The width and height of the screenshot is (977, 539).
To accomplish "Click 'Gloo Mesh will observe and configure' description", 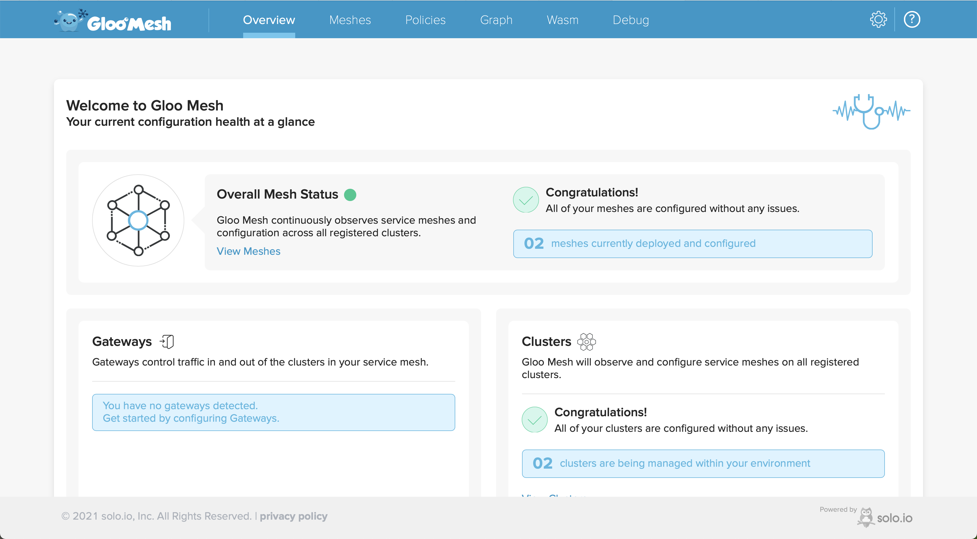I will click(690, 368).
